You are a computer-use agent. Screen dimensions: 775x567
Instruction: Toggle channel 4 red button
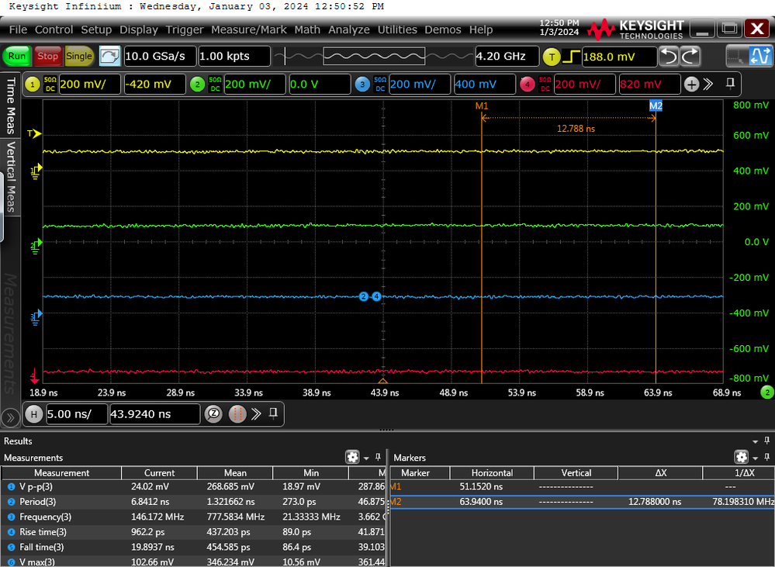click(528, 85)
